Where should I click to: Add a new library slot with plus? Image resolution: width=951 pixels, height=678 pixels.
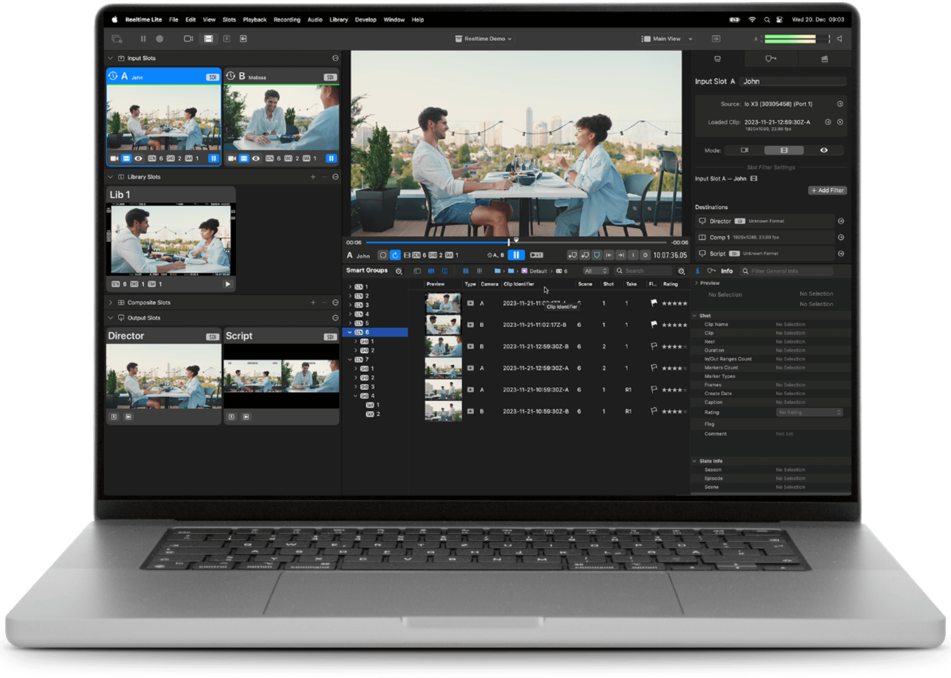point(313,177)
